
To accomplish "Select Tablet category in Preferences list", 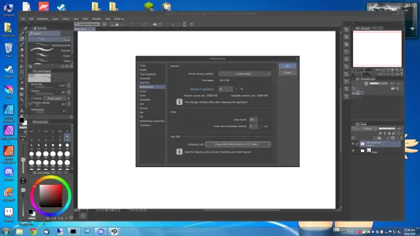I will click(143, 70).
